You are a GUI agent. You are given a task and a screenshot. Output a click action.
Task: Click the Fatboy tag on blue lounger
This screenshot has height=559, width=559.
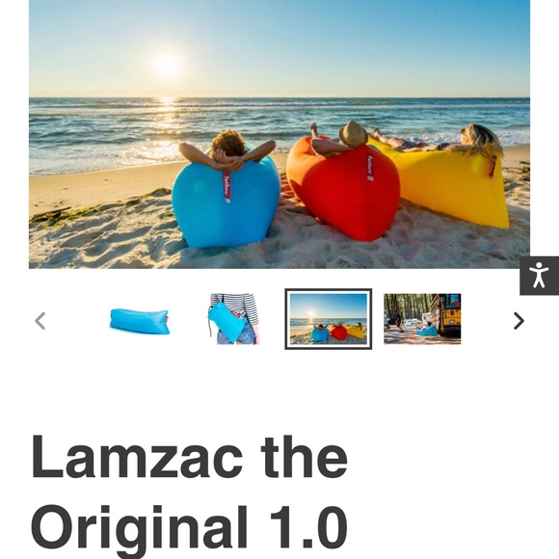pos(226,188)
